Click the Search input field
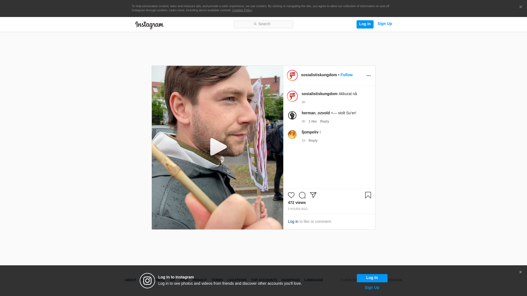 click(x=263, y=24)
